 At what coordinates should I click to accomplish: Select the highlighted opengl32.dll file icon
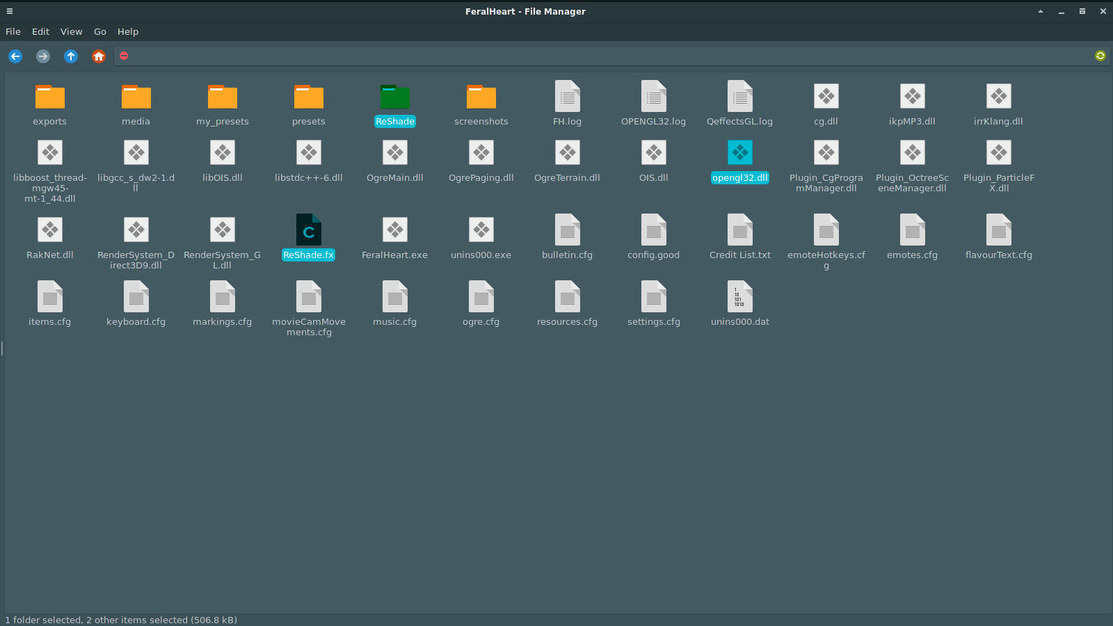click(740, 152)
